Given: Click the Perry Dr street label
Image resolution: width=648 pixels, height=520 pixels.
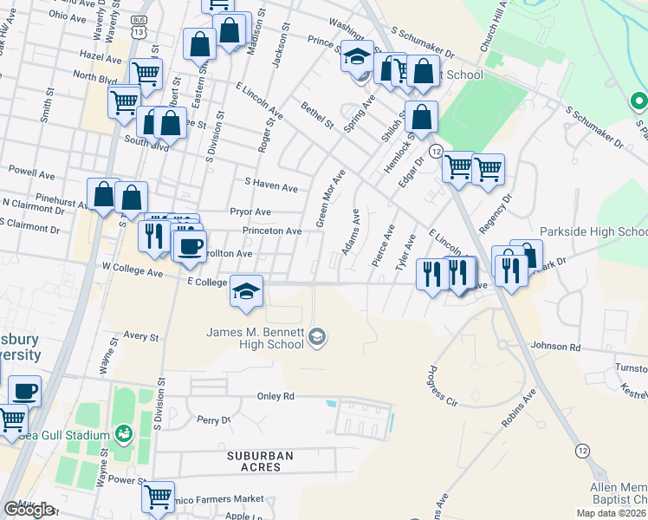Looking at the screenshot, I should [x=214, y=420].
